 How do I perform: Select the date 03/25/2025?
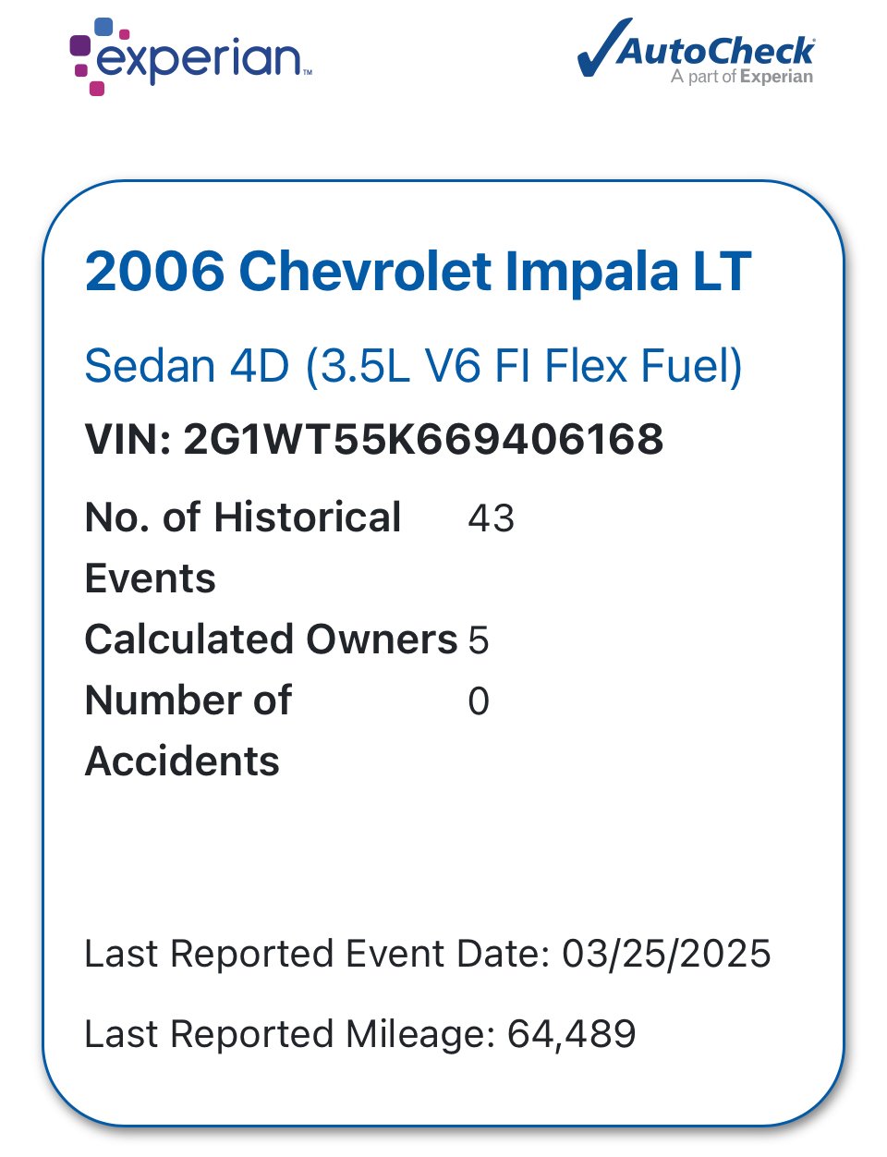[666, 954]
